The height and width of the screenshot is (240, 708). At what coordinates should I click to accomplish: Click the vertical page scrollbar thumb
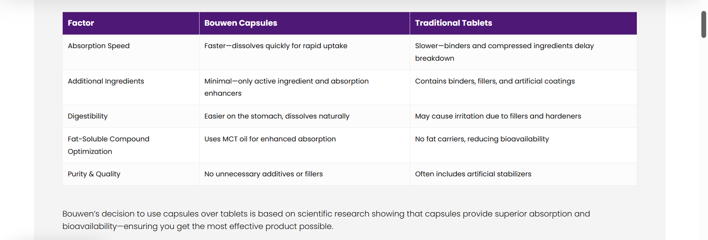point(704,24)
